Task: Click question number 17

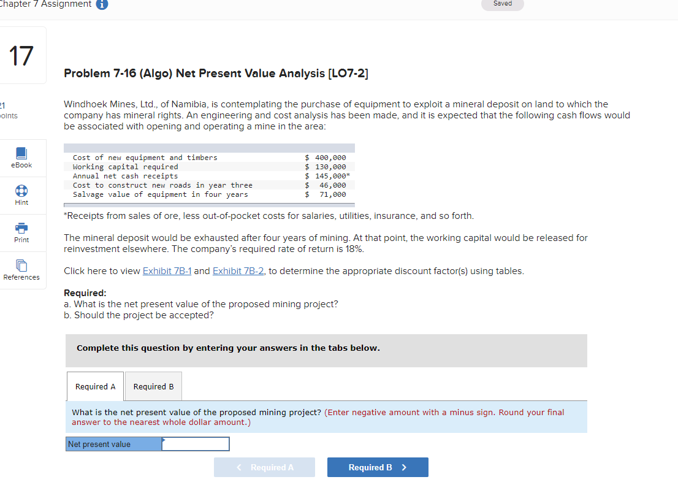Action: coord(23,55)
